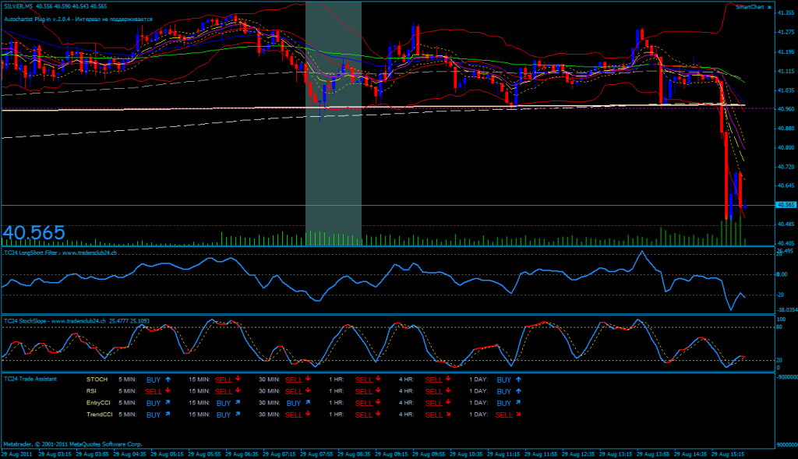The height and width of the screenshot is (459, 798).
Task: Click the RSI 4 HR sell arrow
Action: 448,391
